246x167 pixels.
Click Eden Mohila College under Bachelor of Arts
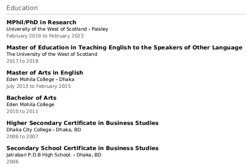tap(30, 104)
